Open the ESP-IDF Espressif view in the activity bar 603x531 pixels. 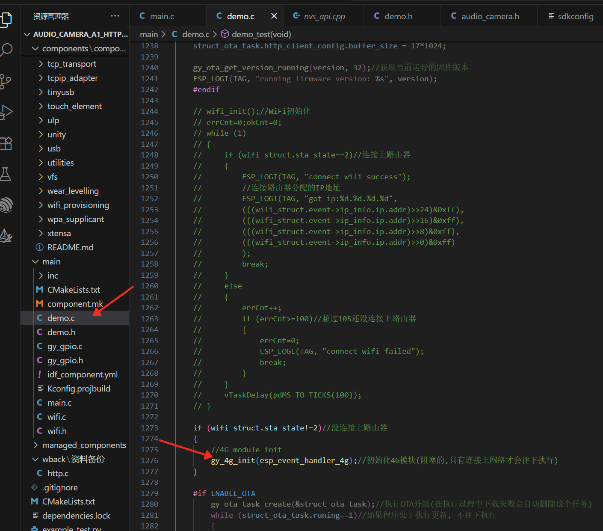click(x=6, y=205)
